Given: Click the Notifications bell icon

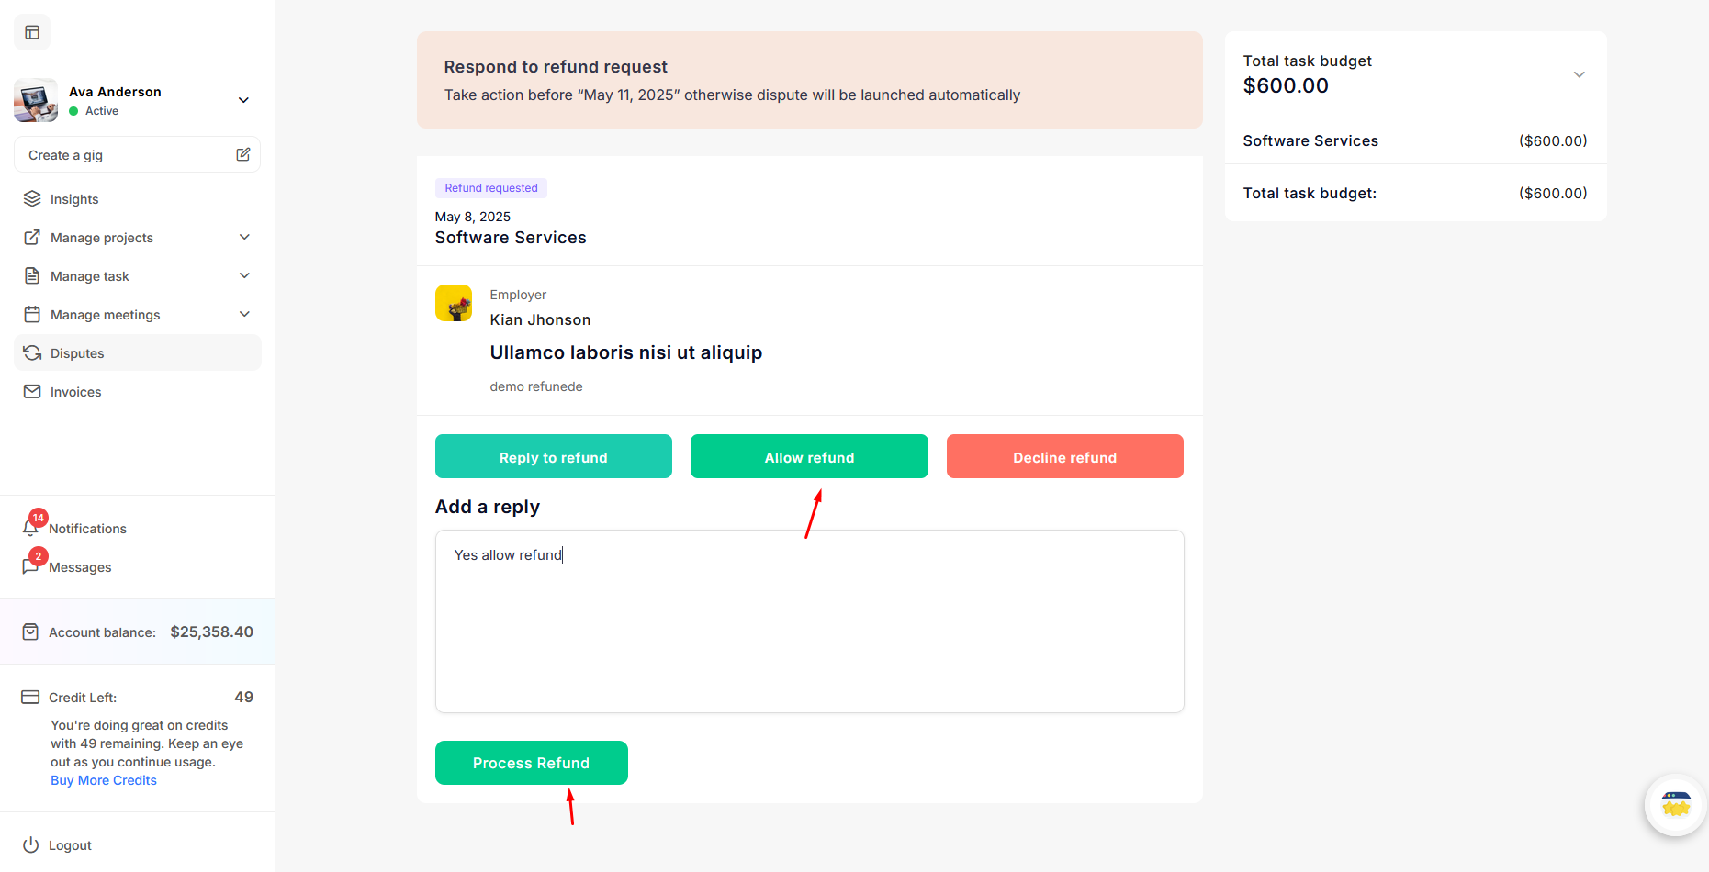Looking at the screenshot, I should (30, 528).
